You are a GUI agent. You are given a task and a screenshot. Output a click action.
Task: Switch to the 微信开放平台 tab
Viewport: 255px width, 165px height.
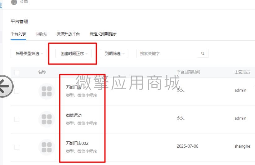point(68,34)
